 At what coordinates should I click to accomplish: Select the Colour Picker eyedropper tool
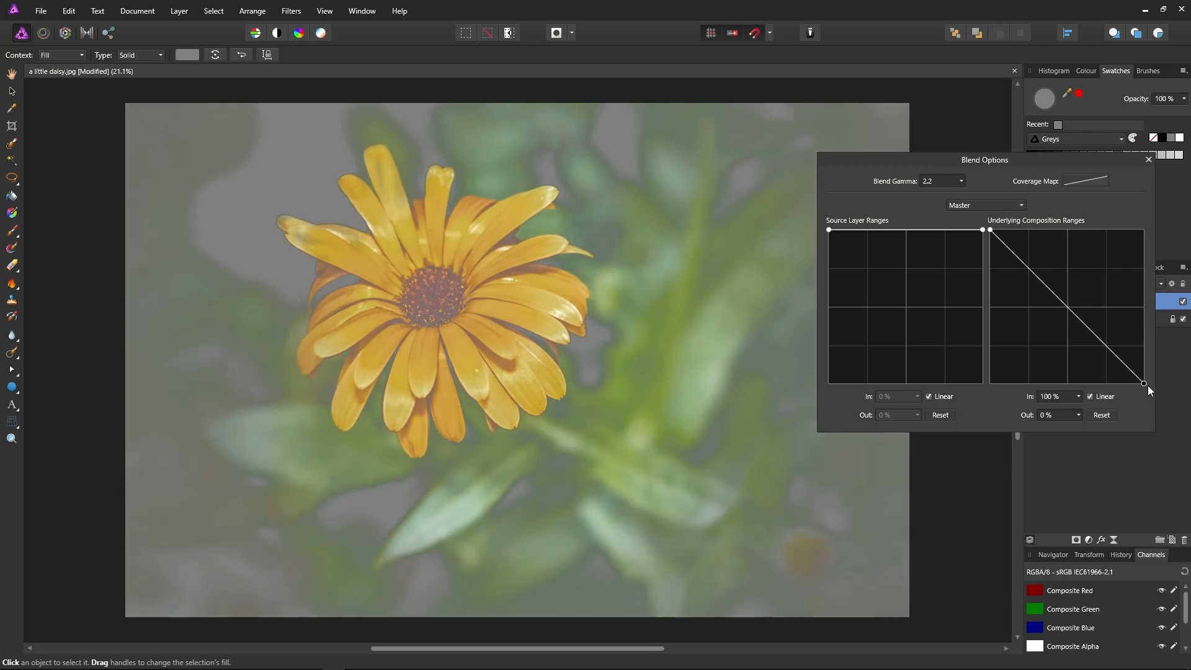click(12, 108)
